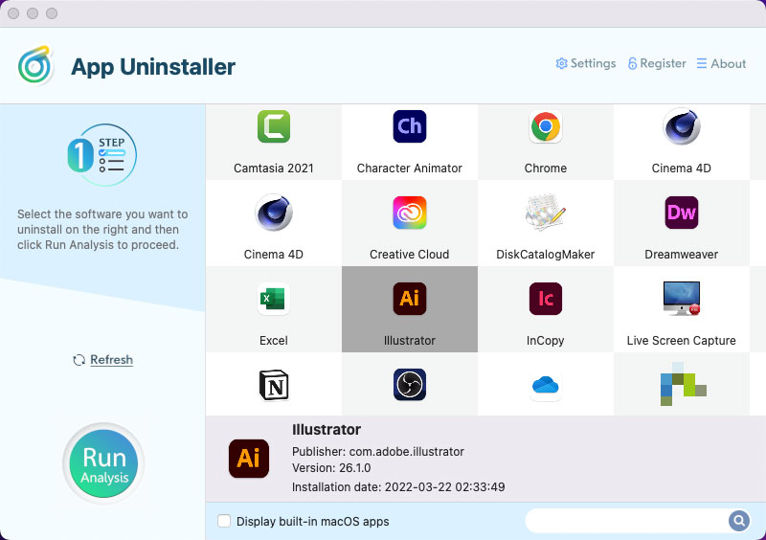Choose the Chrome app icon
This screenshot has height=540, width=766.
tap(545, 126)
